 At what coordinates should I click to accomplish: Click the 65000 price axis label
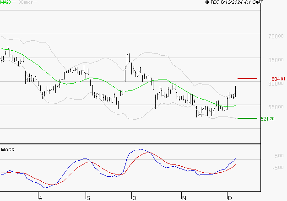[x=276, y=60]
